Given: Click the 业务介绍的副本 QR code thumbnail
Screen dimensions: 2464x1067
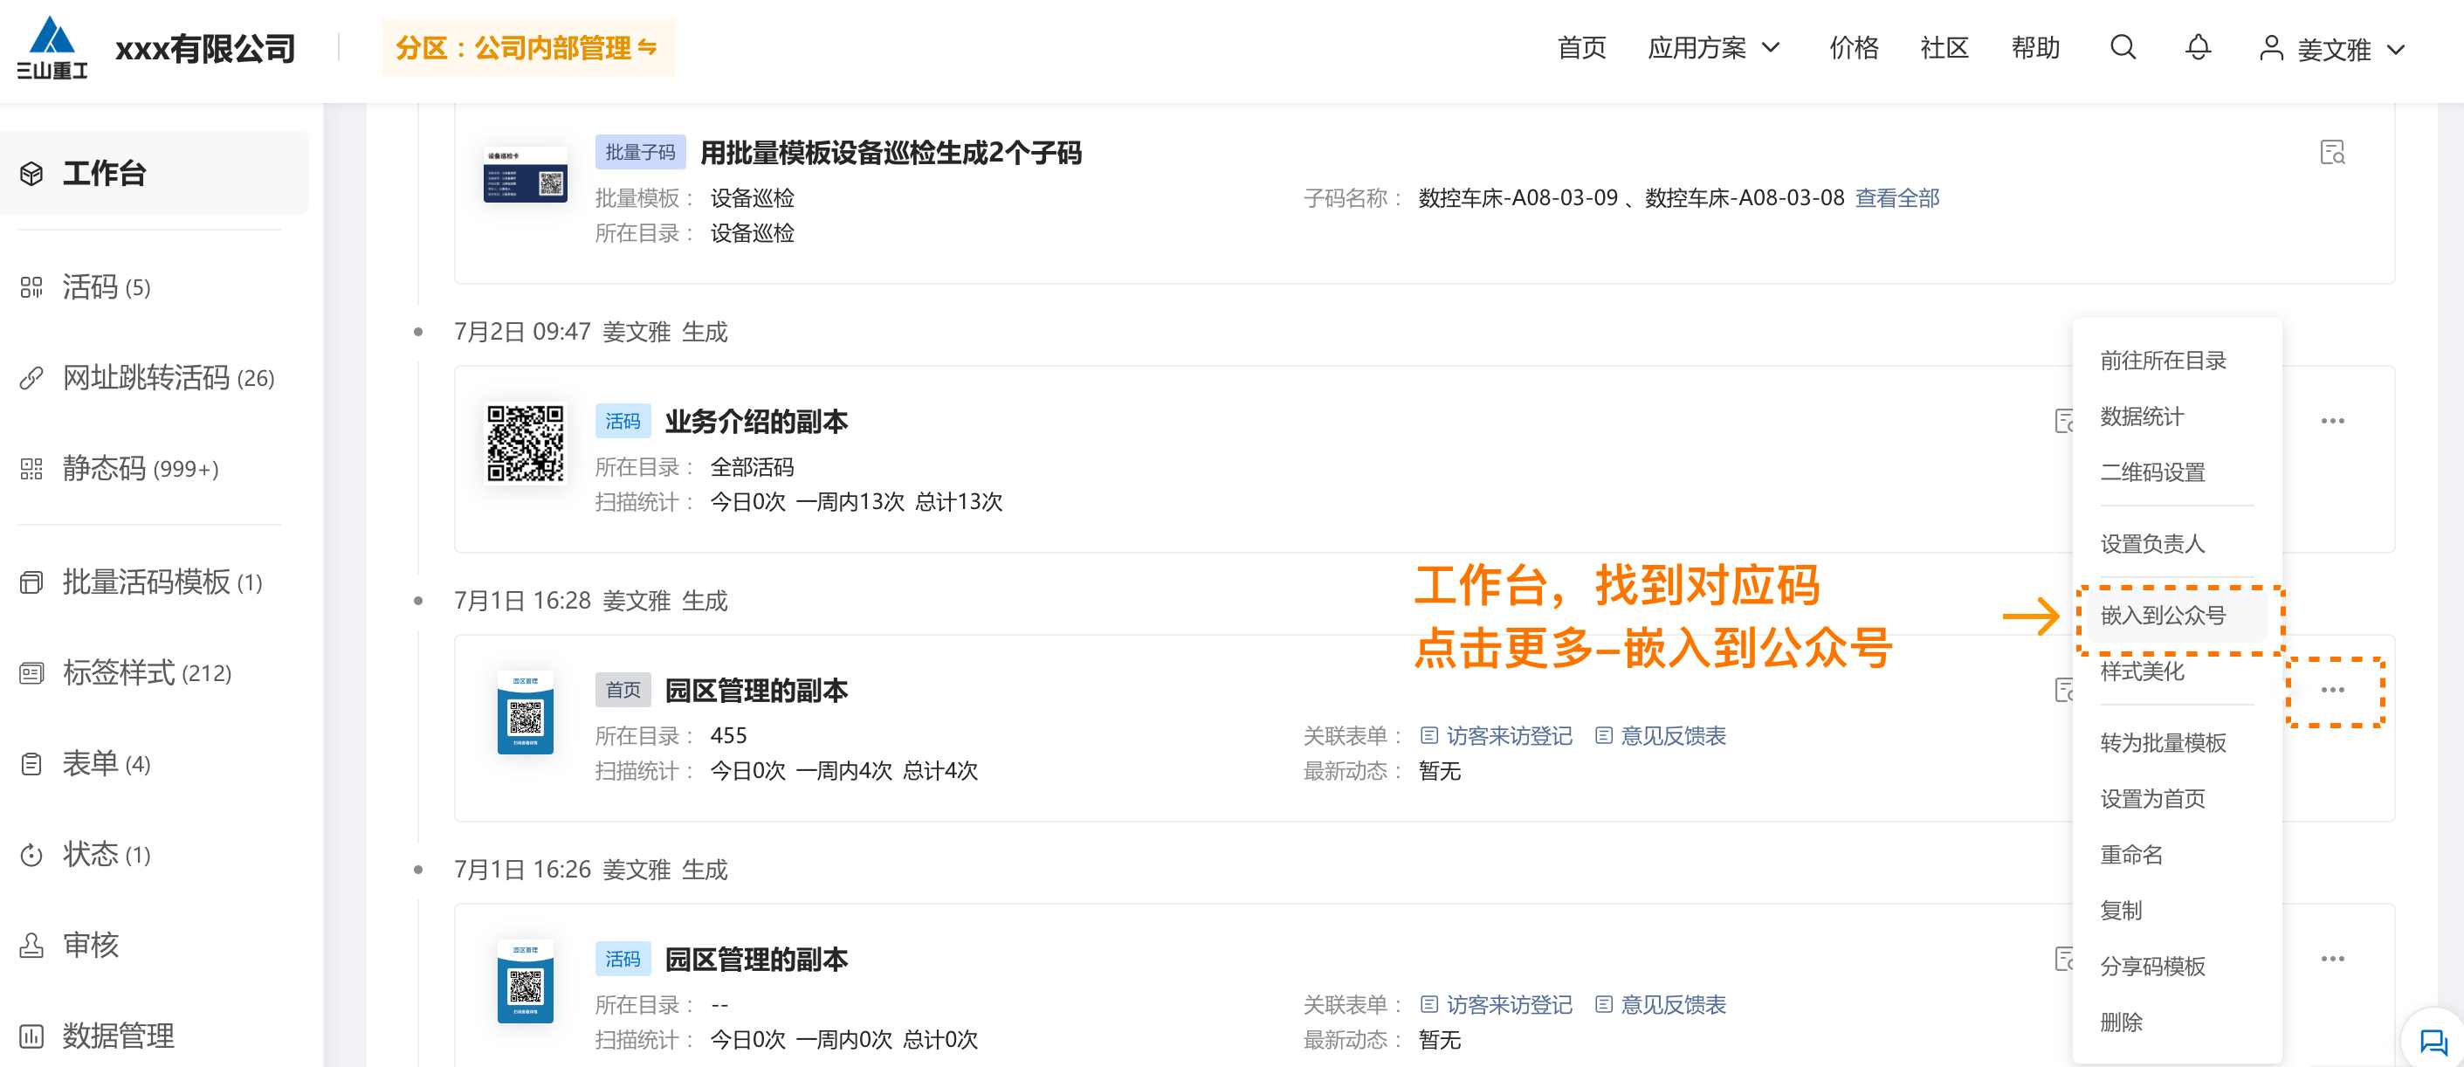Looking at the screenshot, I should tap(525, 443).
